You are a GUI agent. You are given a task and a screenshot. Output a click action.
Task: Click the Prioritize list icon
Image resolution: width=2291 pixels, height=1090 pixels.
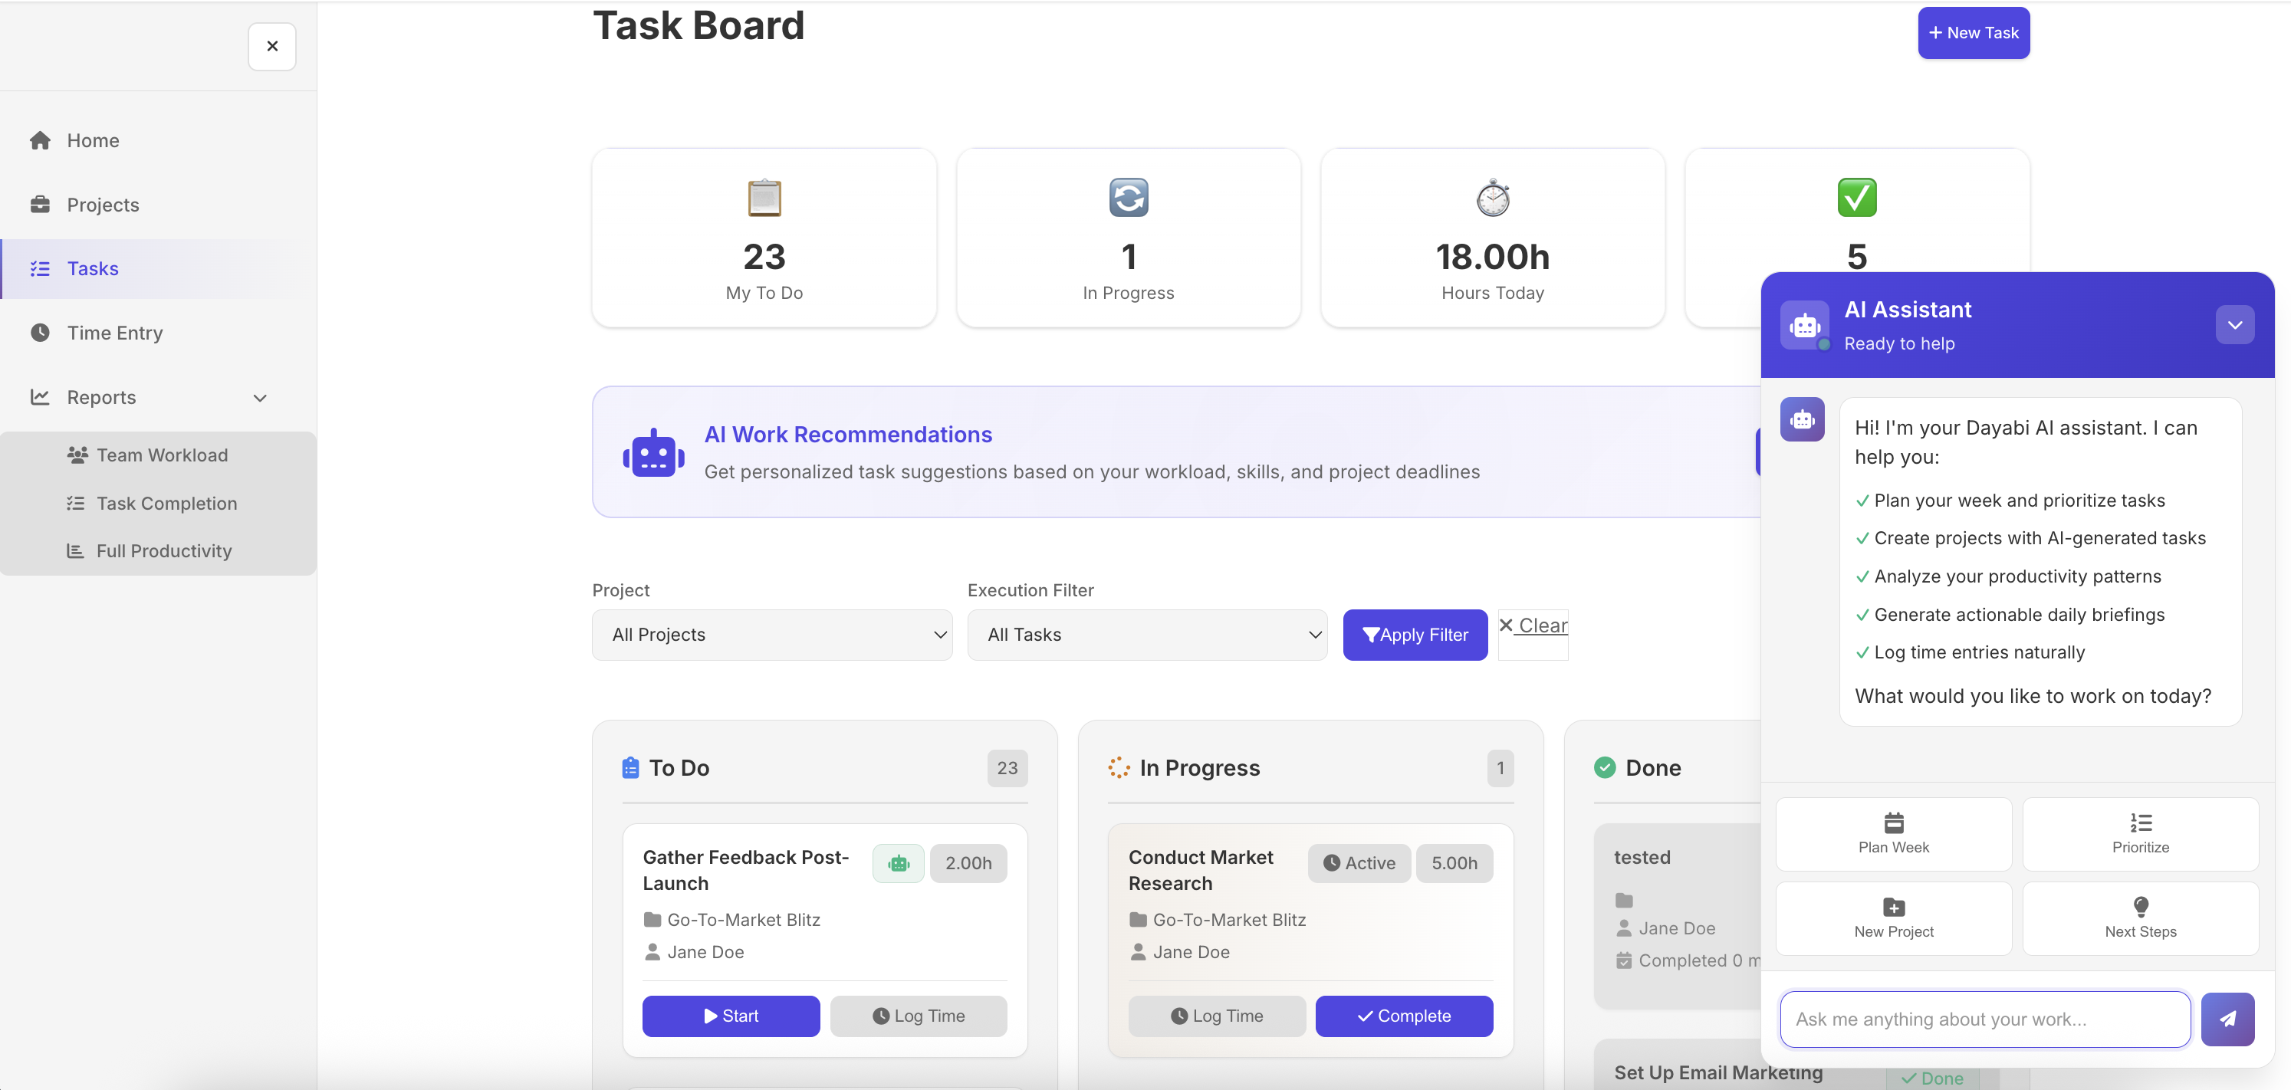point(2140,822)
